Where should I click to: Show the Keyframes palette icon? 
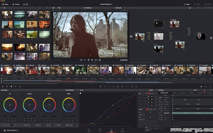[x=201, y=86]
